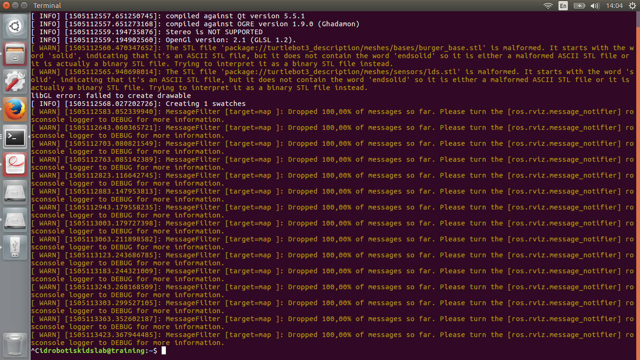The width and height of the screenshot is (640, 360).
Task: Click the Terminal title in top bar
Action: point(47,6)
